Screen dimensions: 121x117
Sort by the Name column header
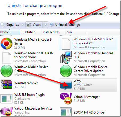click(10, 32)
